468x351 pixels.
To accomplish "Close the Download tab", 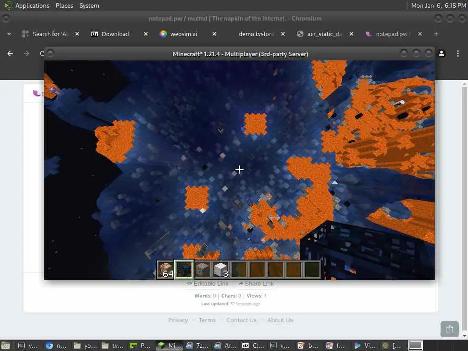I will tap(146, 34).
